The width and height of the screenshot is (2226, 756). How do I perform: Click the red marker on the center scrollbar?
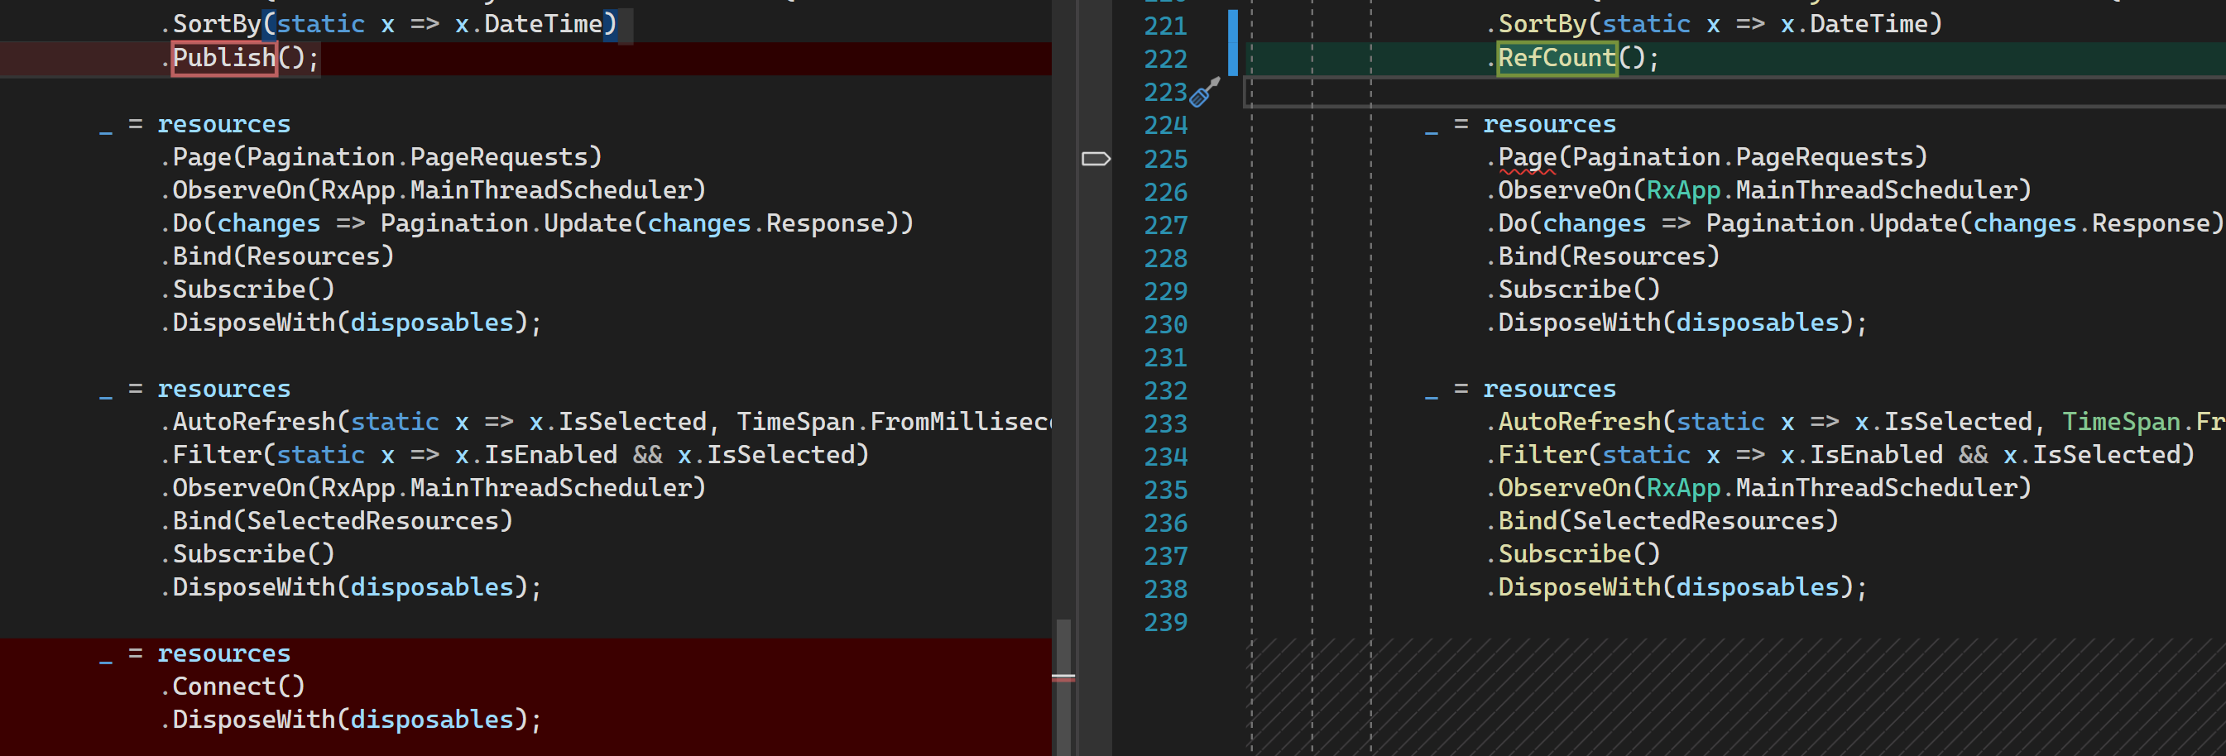click(x=1063, y=679)
